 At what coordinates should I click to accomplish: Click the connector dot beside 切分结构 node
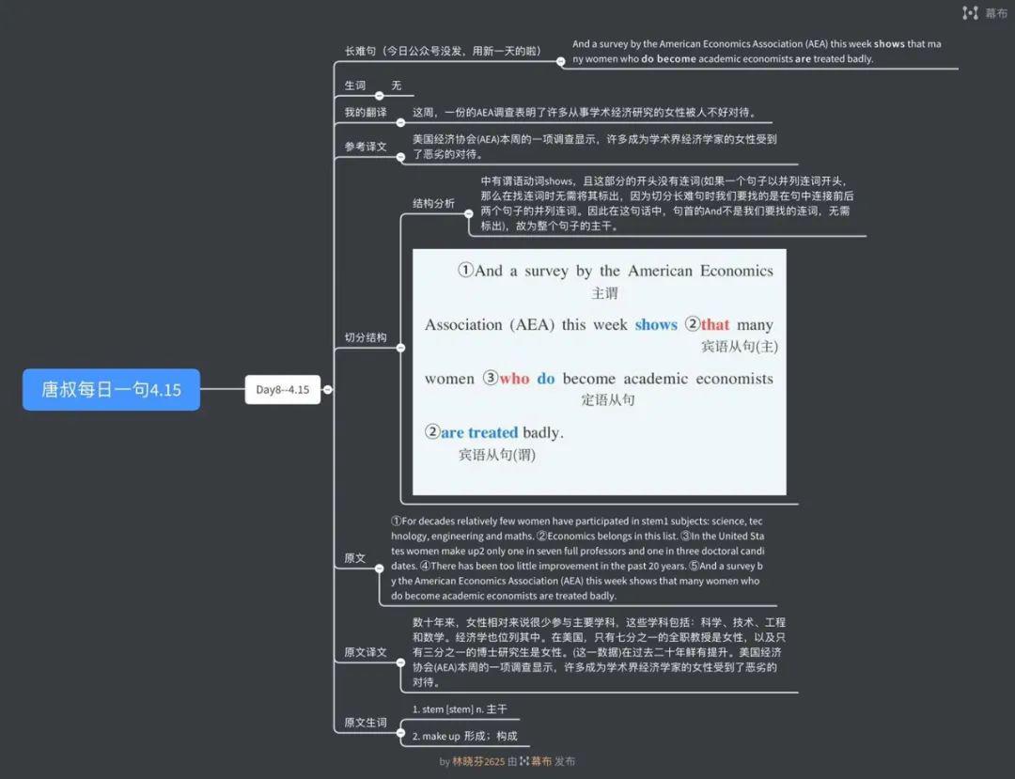401,348
